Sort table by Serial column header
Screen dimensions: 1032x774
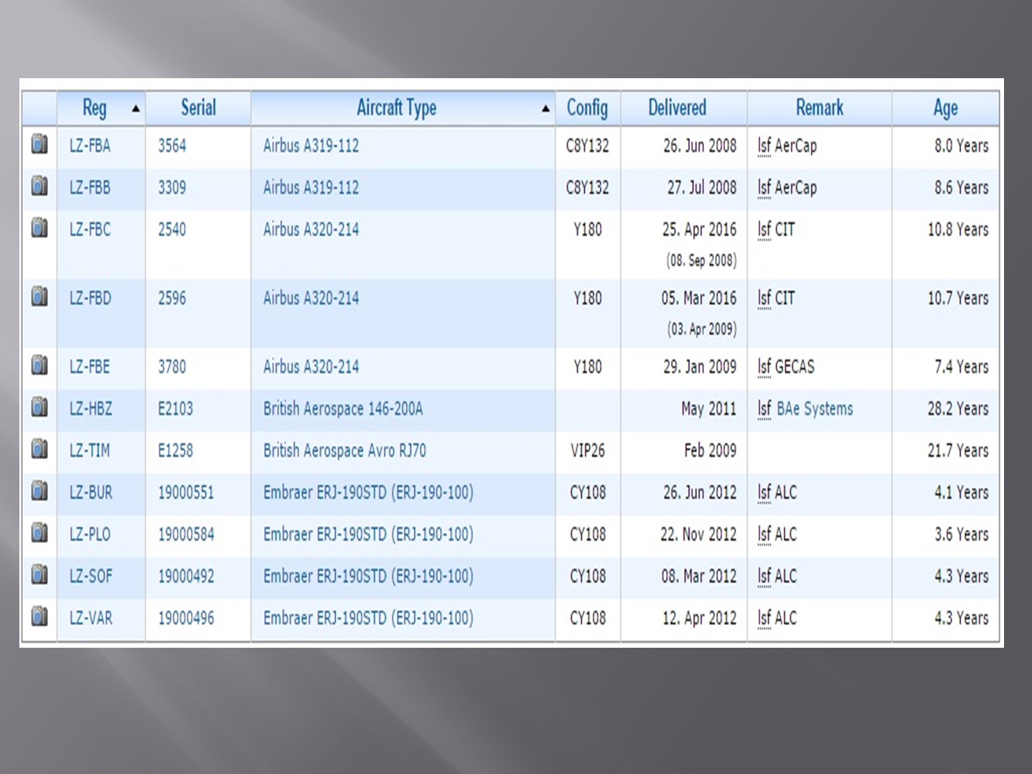198,108
